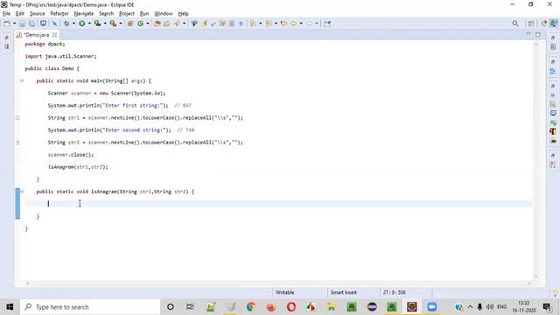Screen dimensions: 560x315
Task: Click the Save toolbar icon
Action: pos(22,24)
